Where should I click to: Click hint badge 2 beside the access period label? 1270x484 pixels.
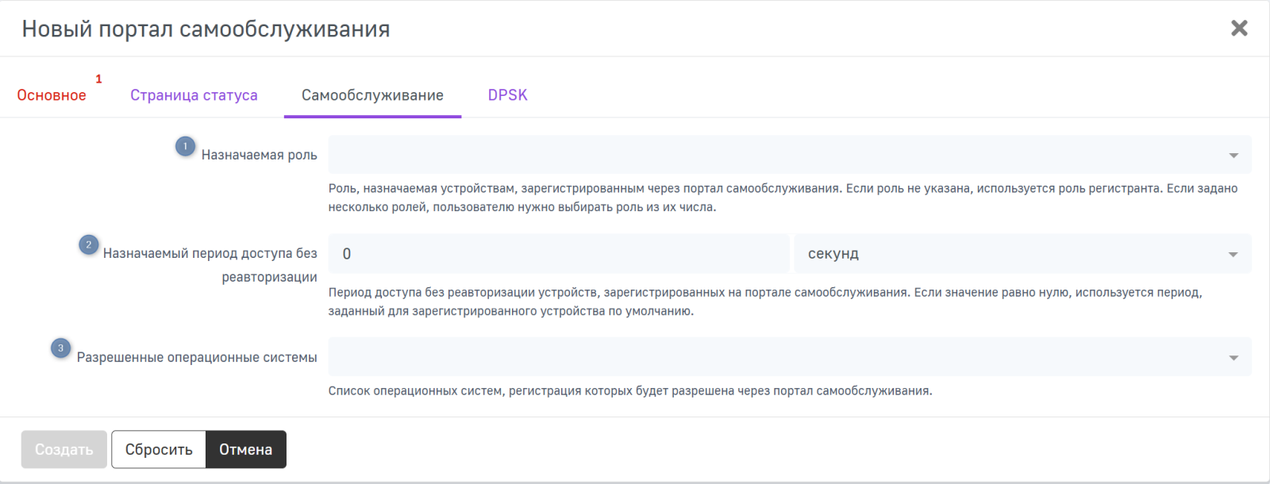[x=88, y=244]
